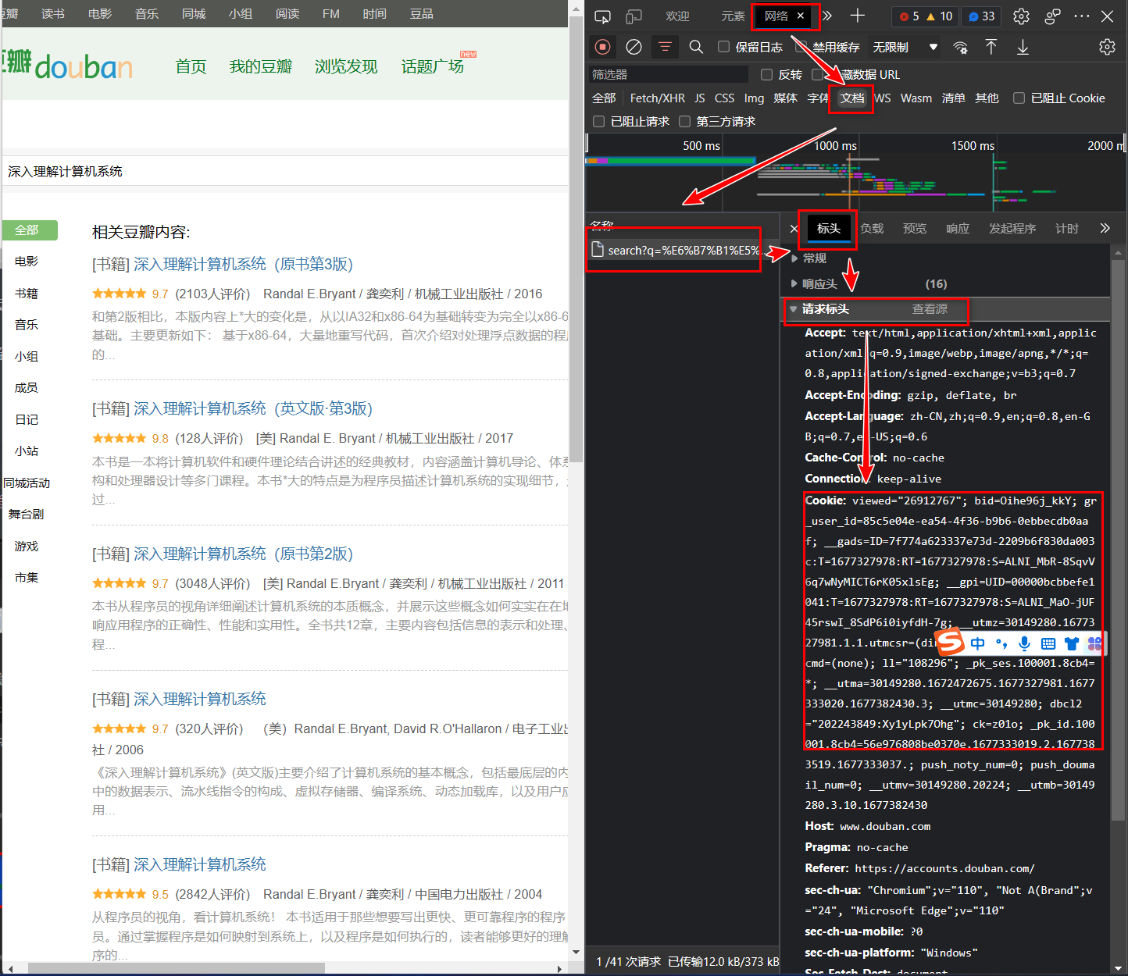Show more DevTools tabs chevron
Viewport: 1128px width, 976px height.
827,16
